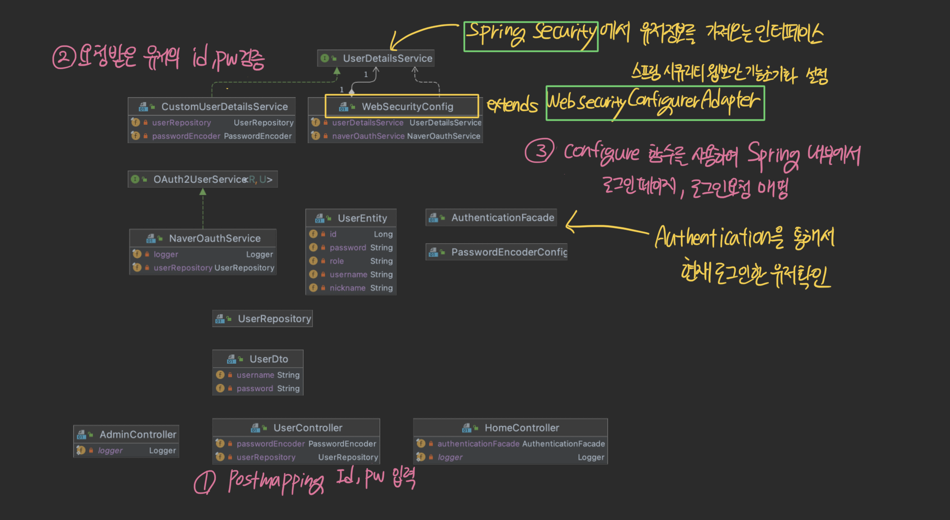Click the WebSecurityConfig class icon
950x520 pixels.
344,107
